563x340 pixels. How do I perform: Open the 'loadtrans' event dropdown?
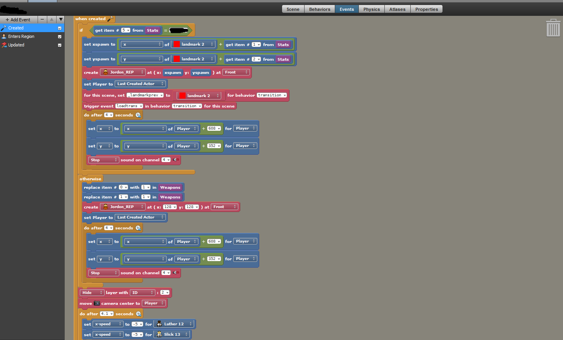pyautogui.click(x=129, y=106)
